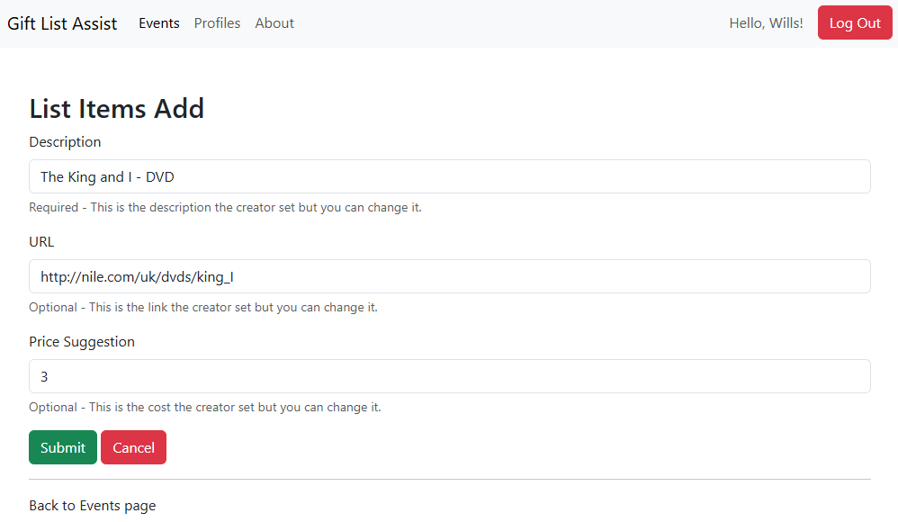
Task: Follow the Back to Events page link
Action: pos(92,506)
